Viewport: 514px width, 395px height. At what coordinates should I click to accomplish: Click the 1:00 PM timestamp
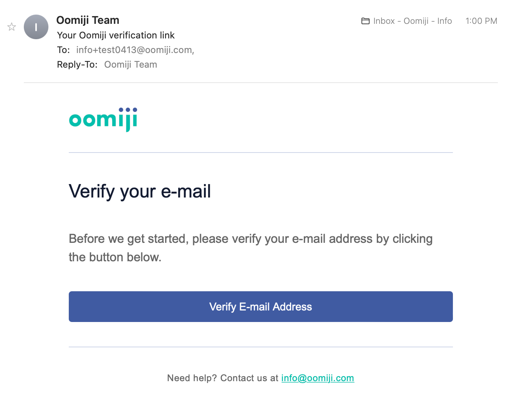click(481, 21)
